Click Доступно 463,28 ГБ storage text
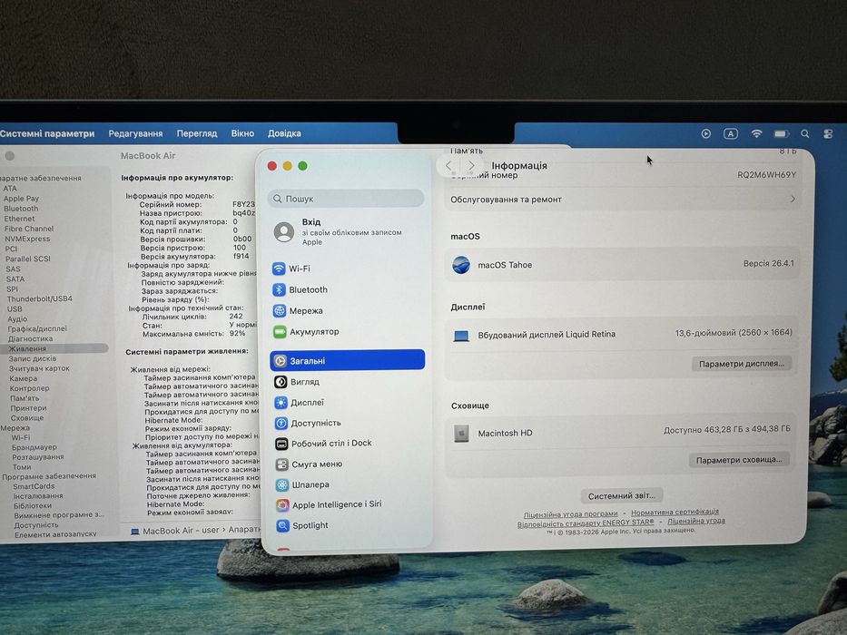 pos(726,429)
